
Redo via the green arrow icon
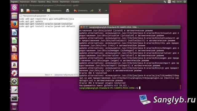(92, 10)
